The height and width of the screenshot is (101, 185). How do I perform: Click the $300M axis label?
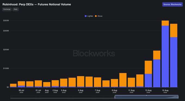[6, 31]
